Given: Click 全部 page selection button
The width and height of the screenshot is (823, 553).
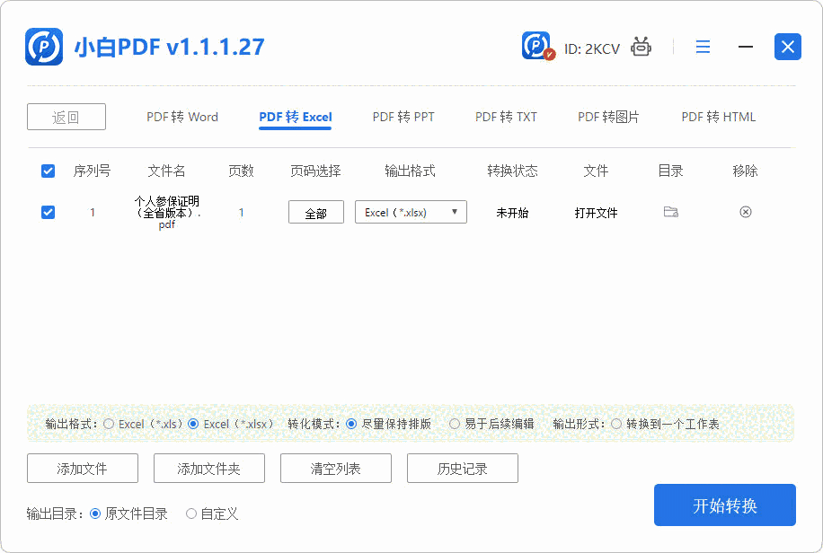Looking at the screenshot, I should click(x=315, y=212).
